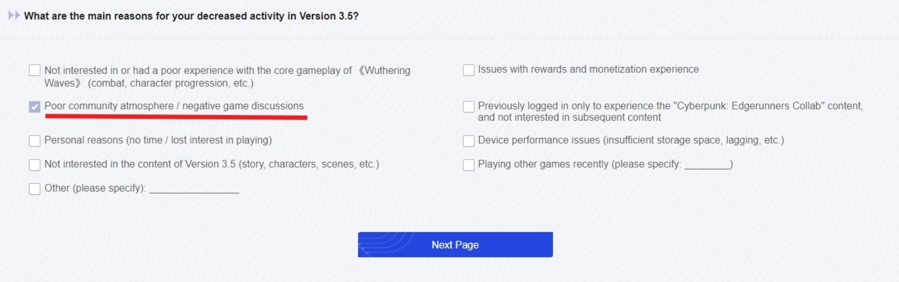Click the blank field after Other (please specify)
The width and height of the screenshot is (899, 282).
194,188
